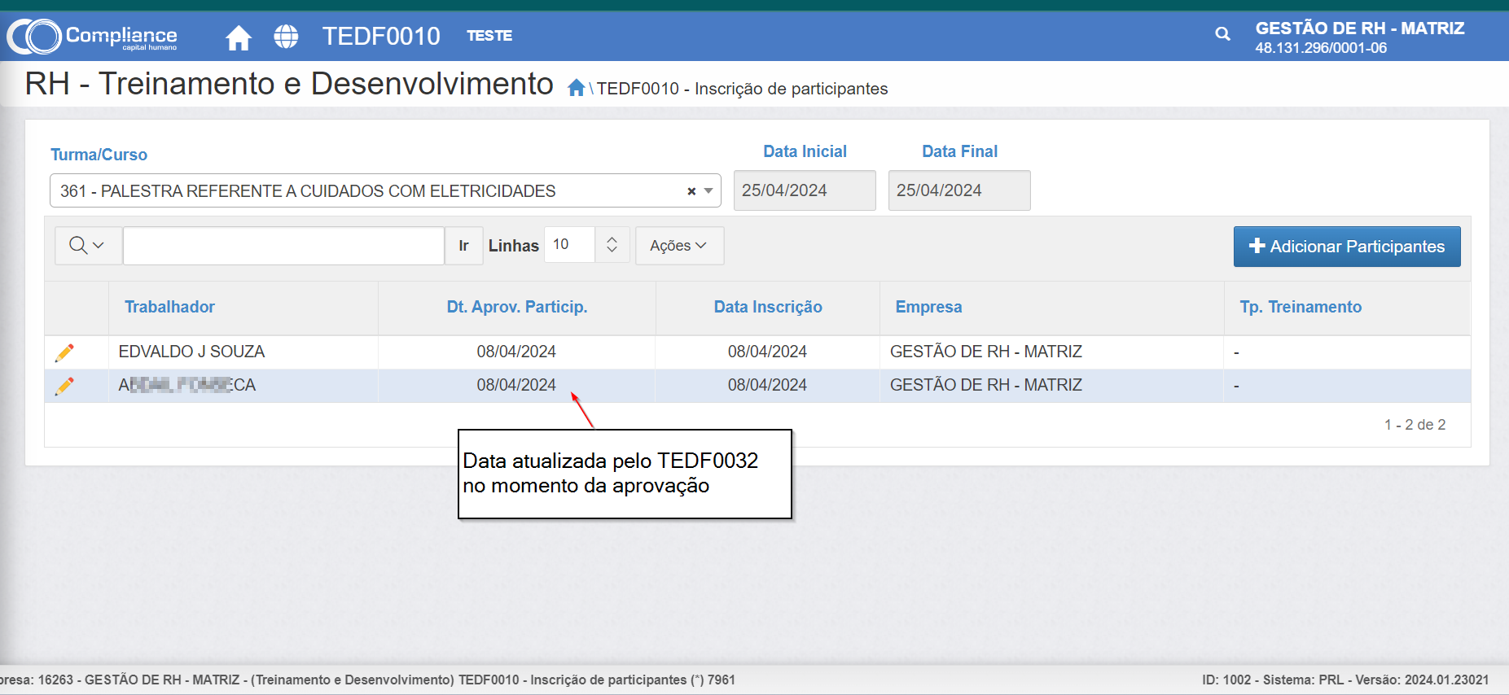1509x695 pixels.
Task: Edit the second row pencil icon
Action: (64, 386)
